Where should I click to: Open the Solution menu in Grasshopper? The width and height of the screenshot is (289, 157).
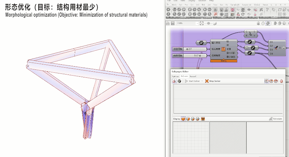[202, 1]
